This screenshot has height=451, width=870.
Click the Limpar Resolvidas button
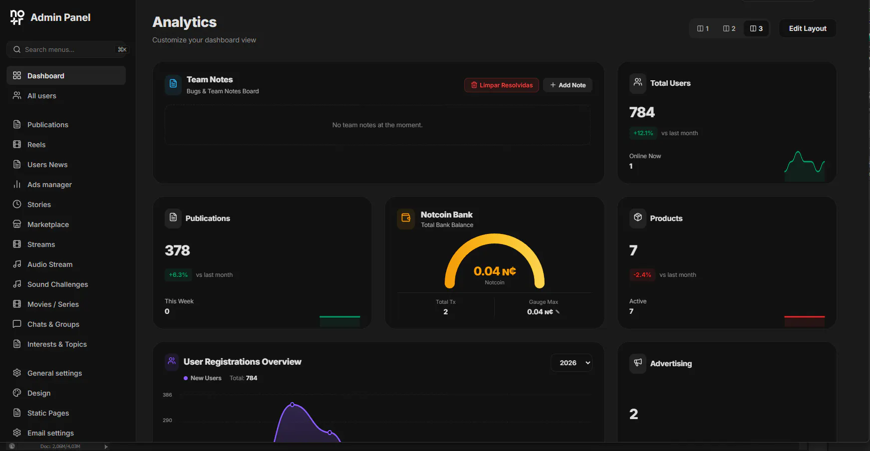coord(502,85)
